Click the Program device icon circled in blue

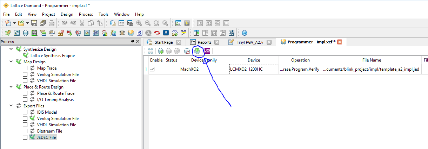point(197,51)
